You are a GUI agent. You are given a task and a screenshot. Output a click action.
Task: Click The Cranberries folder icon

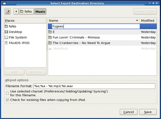pos(50,43)
